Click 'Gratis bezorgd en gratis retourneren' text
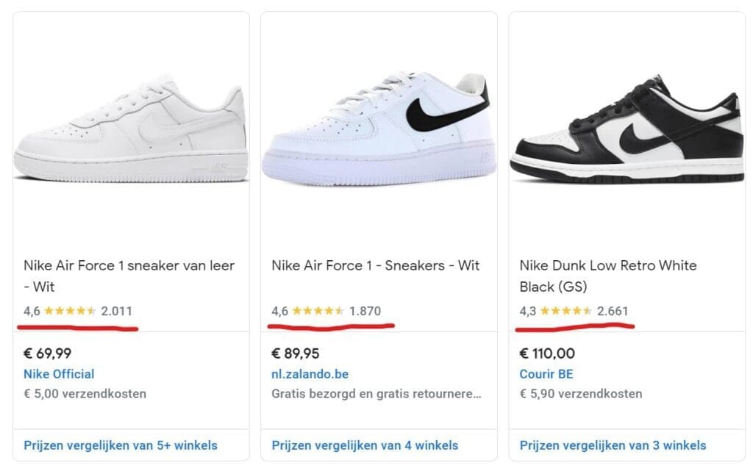Screen dimensions: 753x471 (376, 394)
